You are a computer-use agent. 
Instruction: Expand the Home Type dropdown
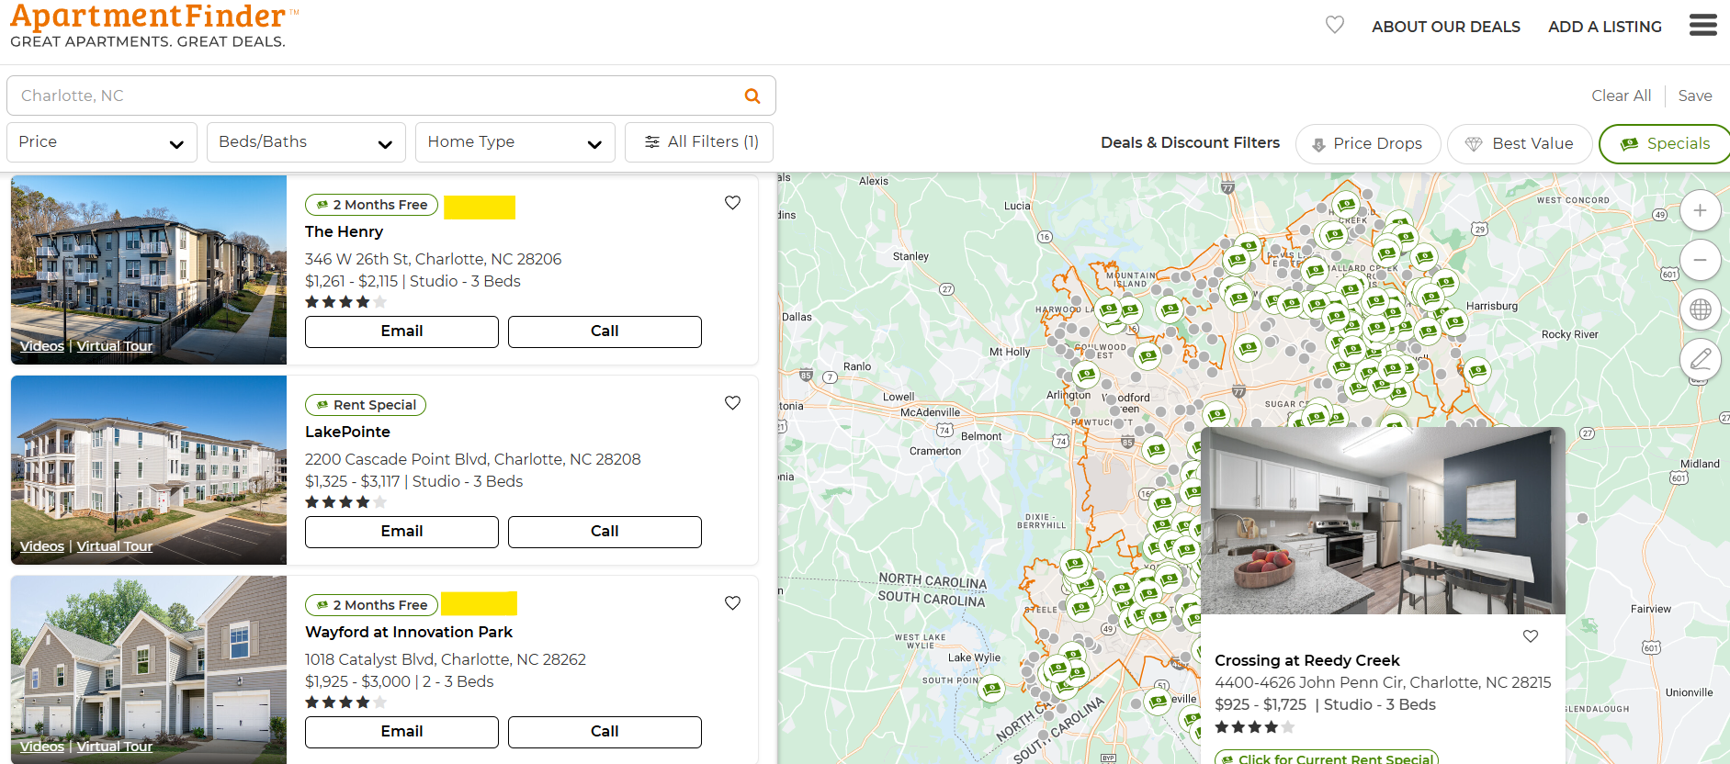(514, 142)
